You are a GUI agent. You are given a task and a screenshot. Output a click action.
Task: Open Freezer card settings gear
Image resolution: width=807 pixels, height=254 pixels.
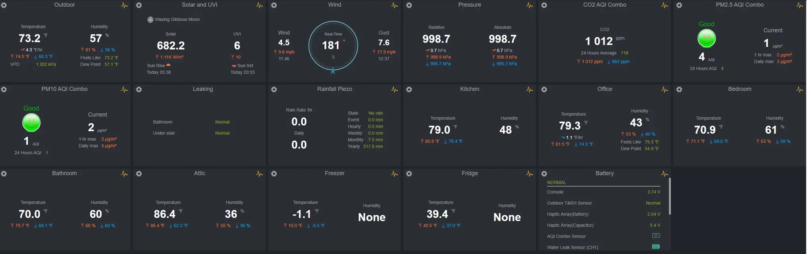click(274, 174)
